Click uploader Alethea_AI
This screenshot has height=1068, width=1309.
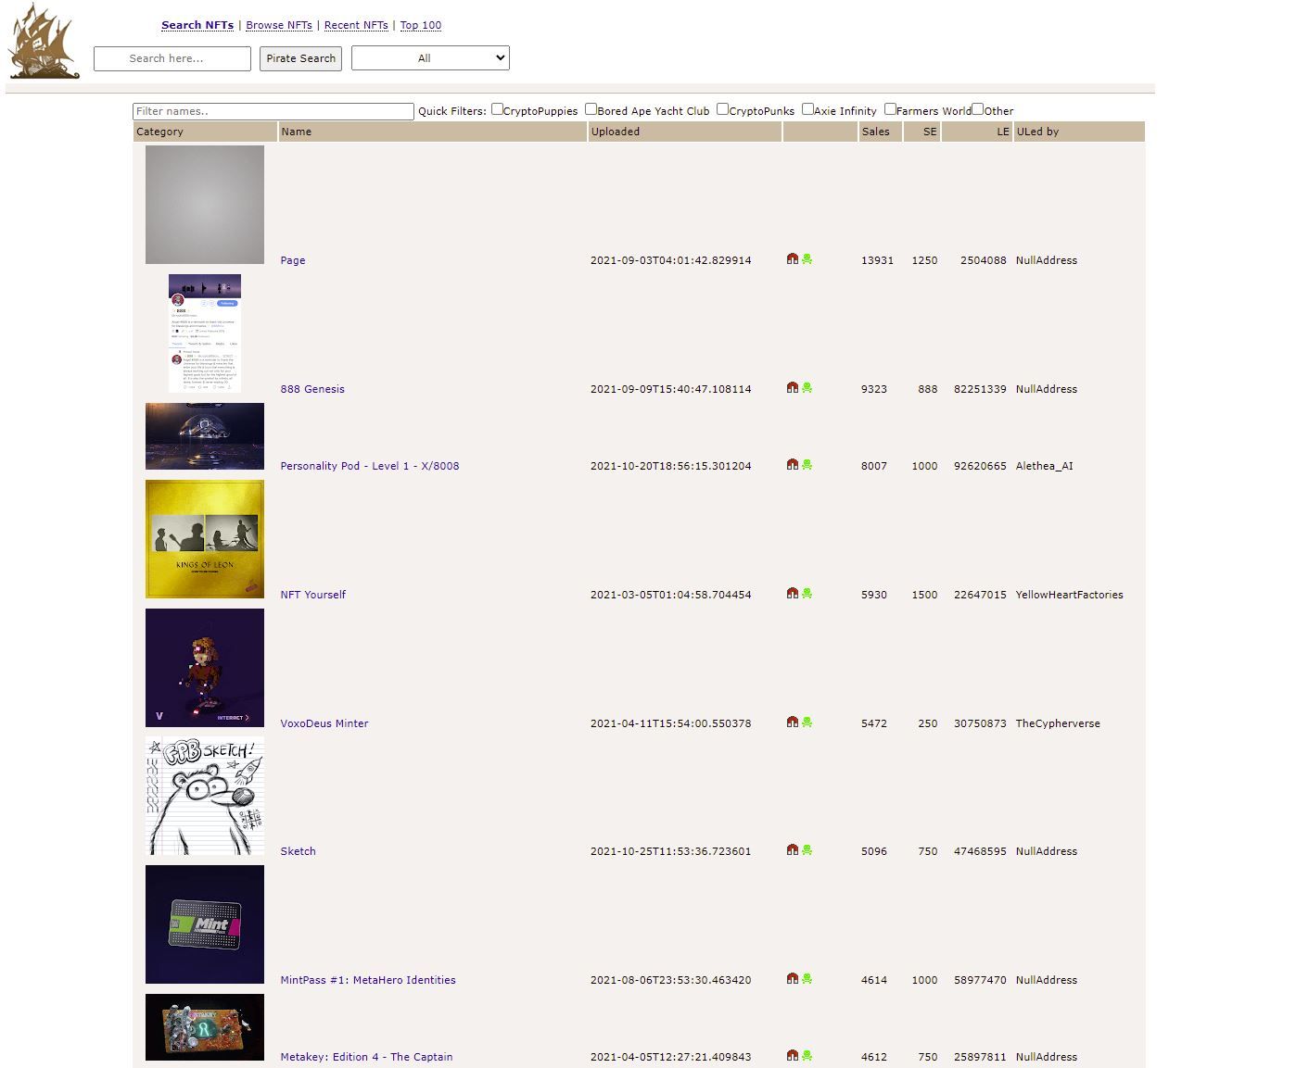[1044, 466]
